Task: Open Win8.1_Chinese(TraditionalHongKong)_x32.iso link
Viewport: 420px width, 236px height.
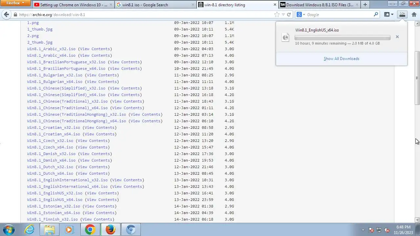Action: pos(76,114)
